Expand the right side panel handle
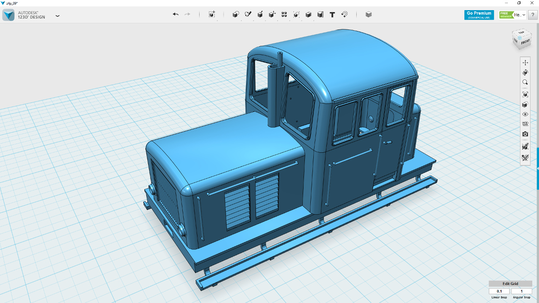Screen dimensions: 539x303 537,168
